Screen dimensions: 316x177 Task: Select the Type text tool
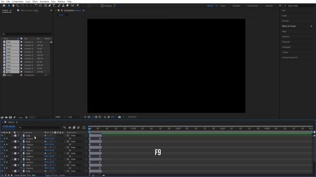coord(54,5)
